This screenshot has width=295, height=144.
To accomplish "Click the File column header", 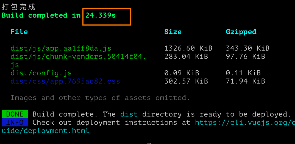I will [19, 32].
